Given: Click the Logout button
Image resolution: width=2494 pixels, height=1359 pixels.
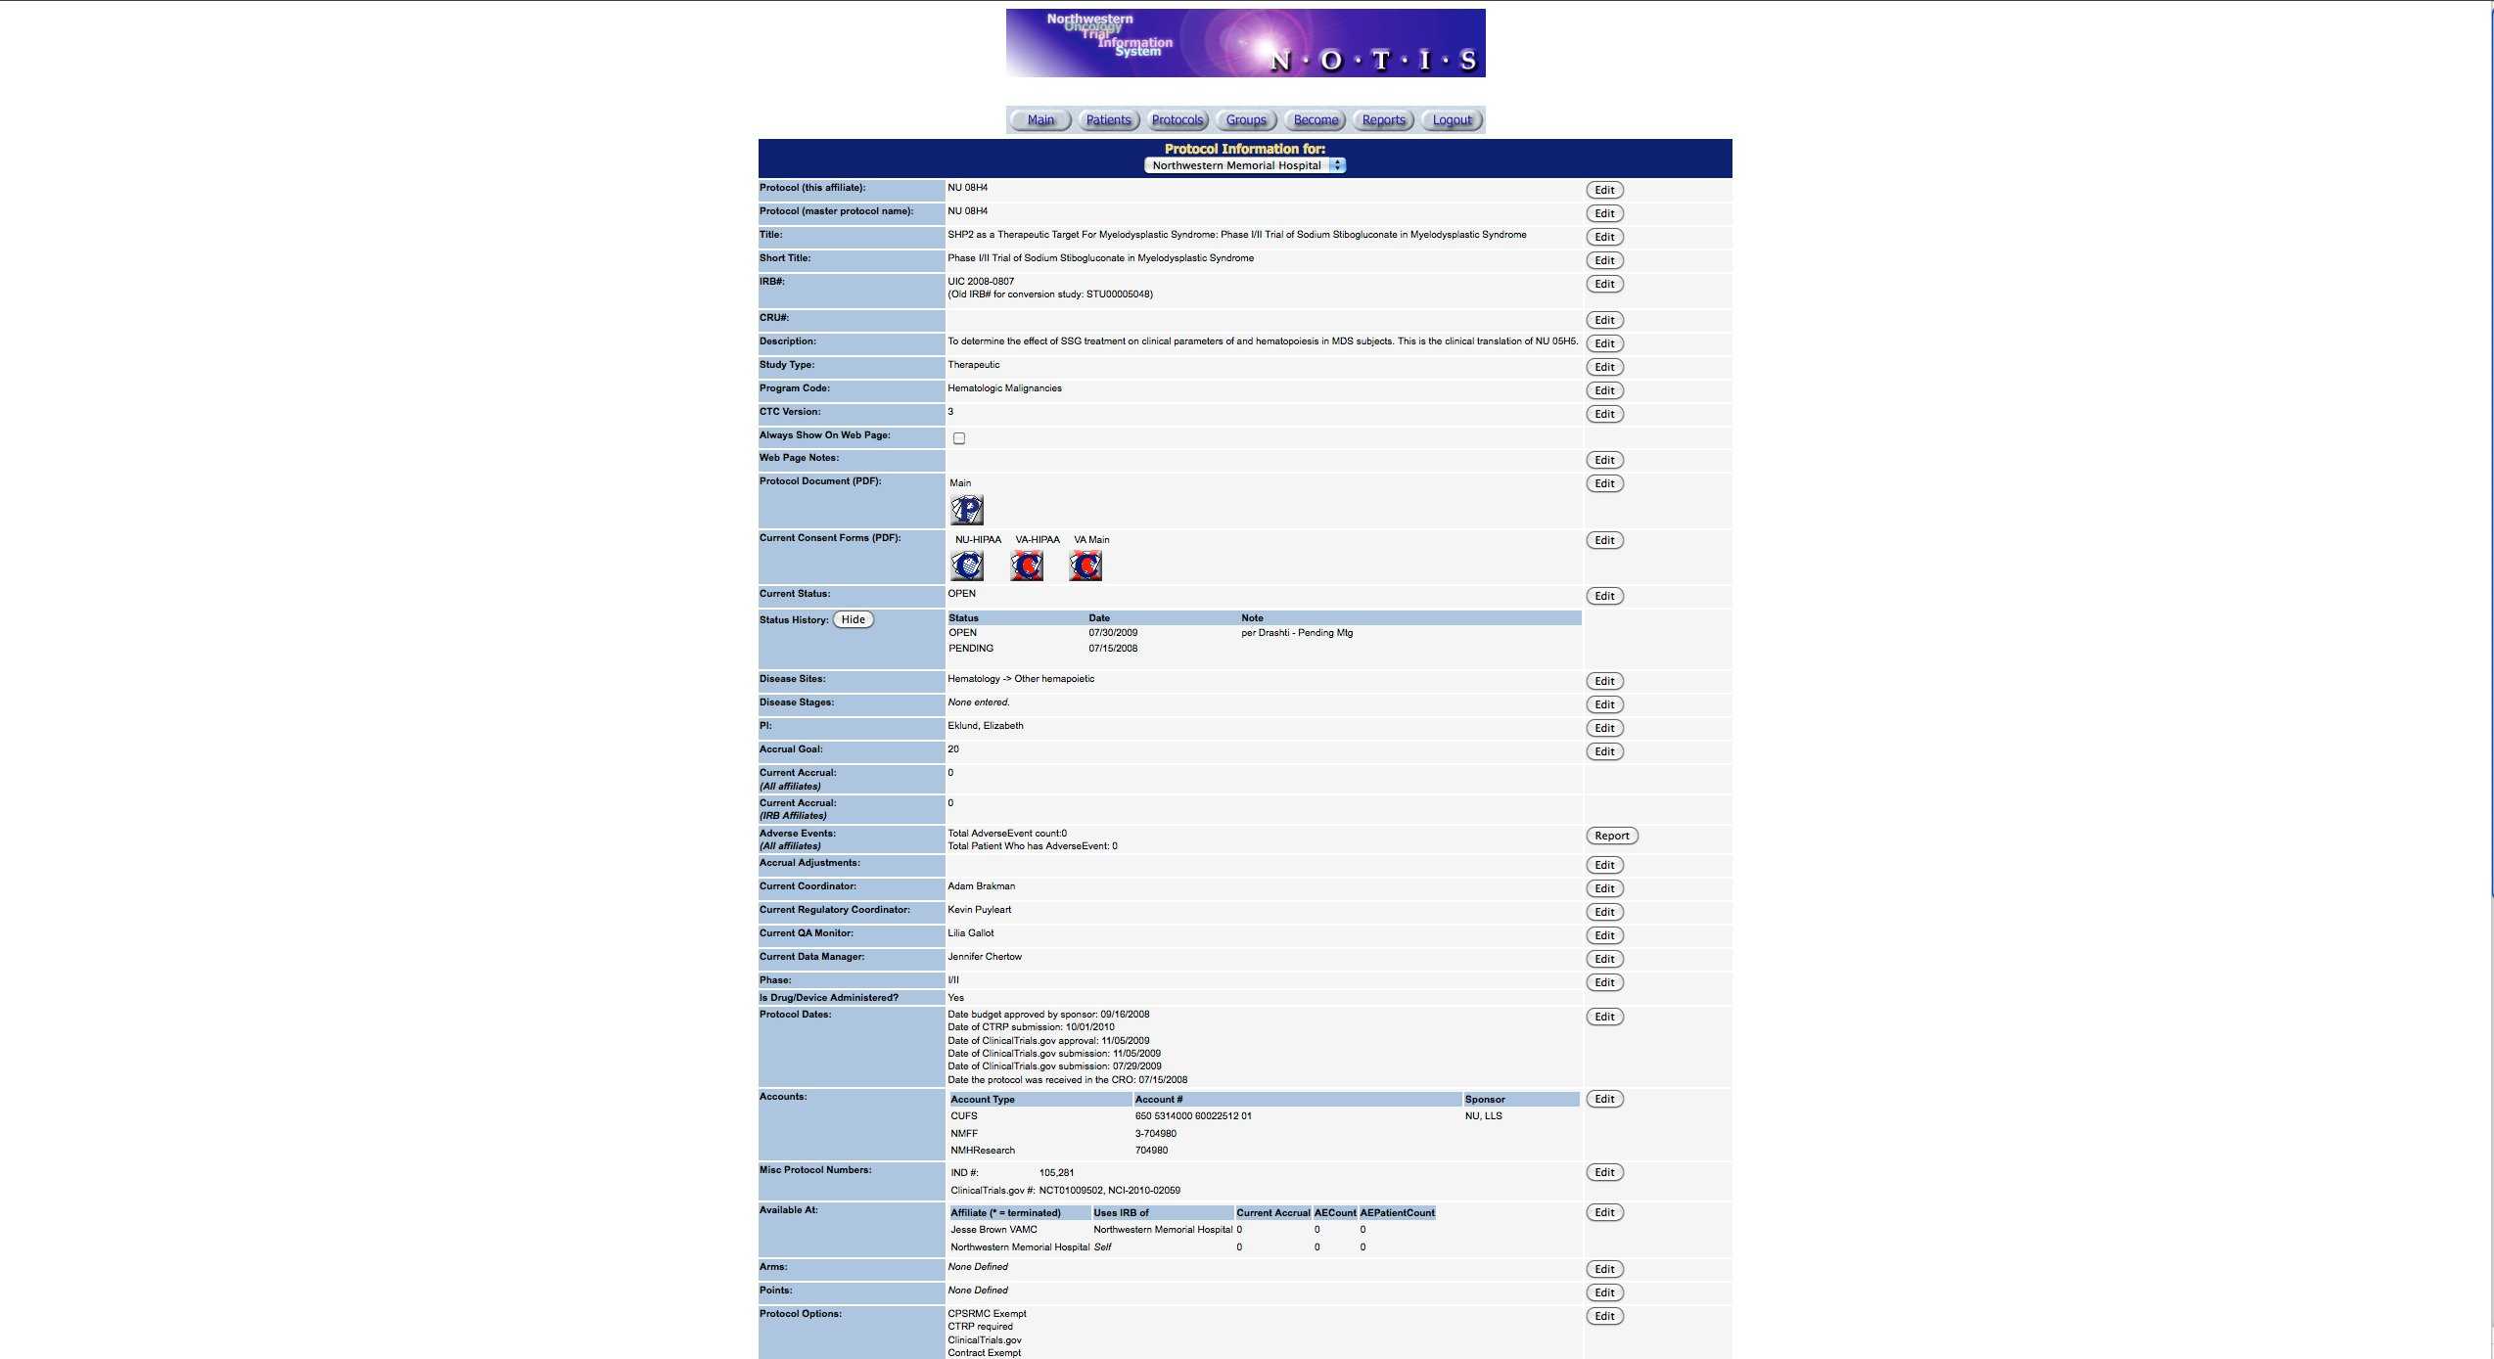Looking at the screenshot, I should (x=1450, y=118).
